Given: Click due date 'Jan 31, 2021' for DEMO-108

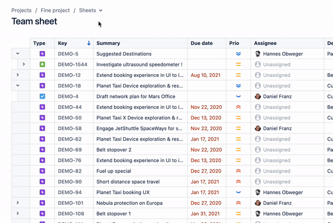Looking at the screenshot, I should [x=205, y=214].
